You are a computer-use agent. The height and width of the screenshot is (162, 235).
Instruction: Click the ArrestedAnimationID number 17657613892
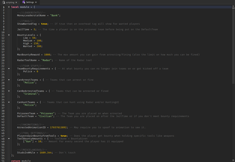[58, 127]
